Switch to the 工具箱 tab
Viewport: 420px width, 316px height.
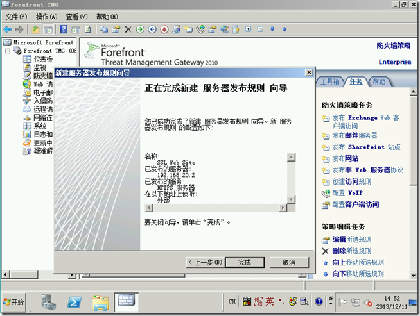tap(330, 81)
